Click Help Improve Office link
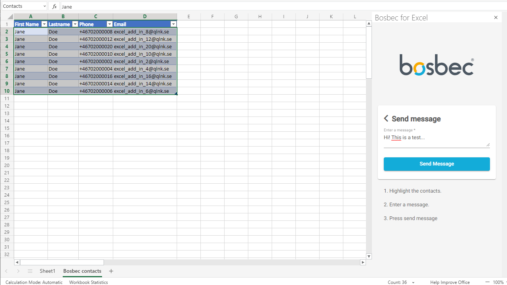This screenshot has width=507, height=285. [450, 282]
